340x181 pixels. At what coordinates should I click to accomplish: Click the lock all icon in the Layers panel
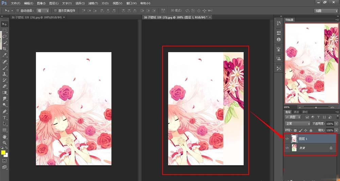311,130
